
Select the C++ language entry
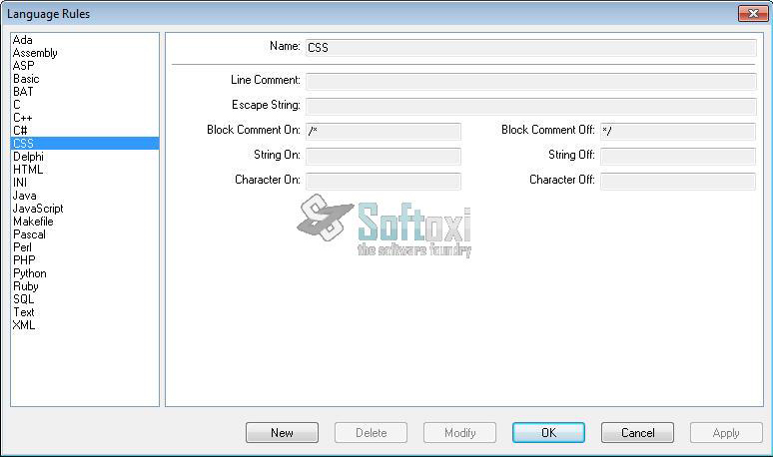pos(22,118)
